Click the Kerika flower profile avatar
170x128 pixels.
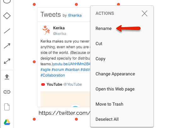point(46,30)
